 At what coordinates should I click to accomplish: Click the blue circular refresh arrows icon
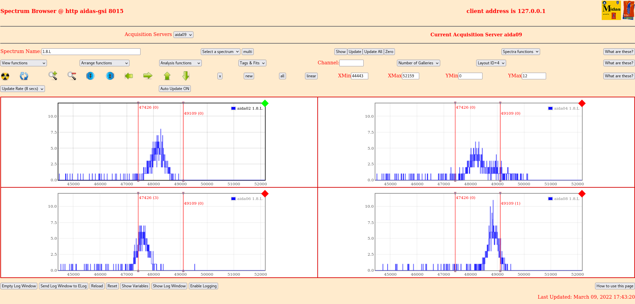point(24,76)
